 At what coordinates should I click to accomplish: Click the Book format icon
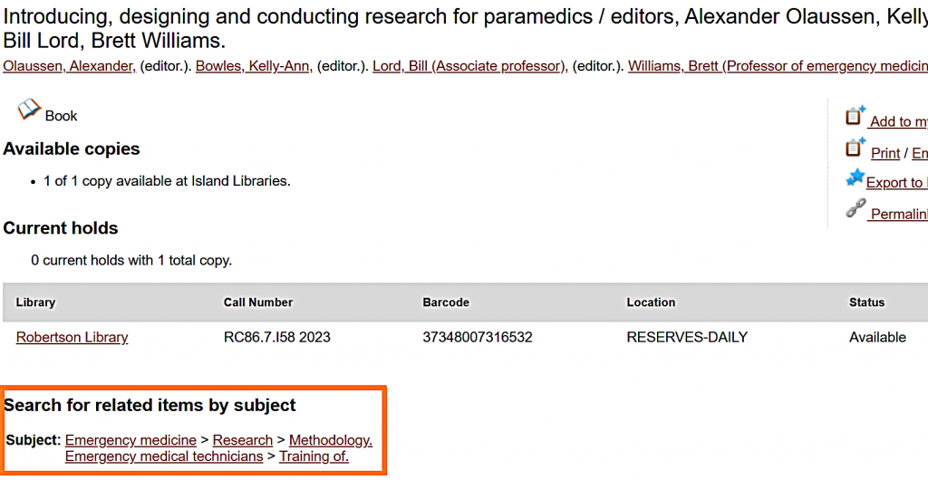click(29, 110)
